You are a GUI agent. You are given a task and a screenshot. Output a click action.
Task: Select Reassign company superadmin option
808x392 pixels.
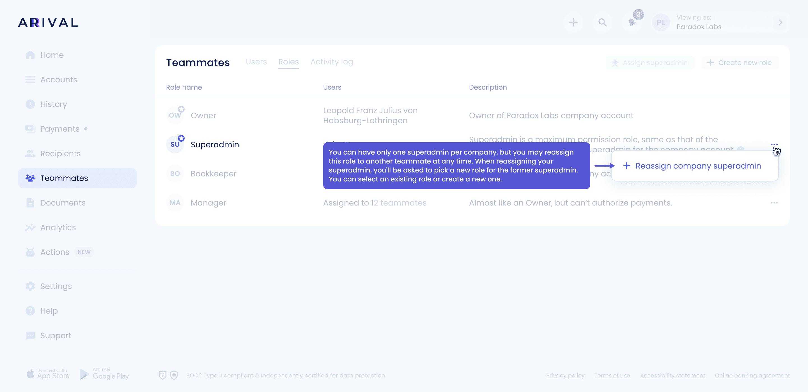695,166
